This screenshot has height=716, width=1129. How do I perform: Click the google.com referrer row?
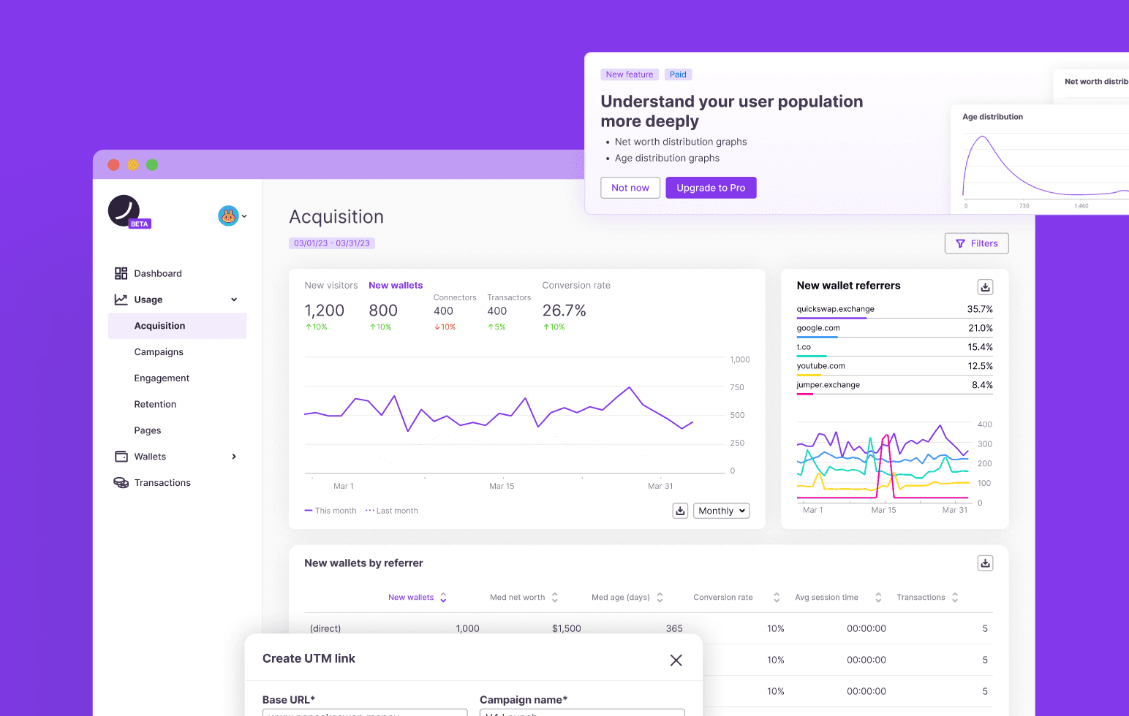coord(894,330)
